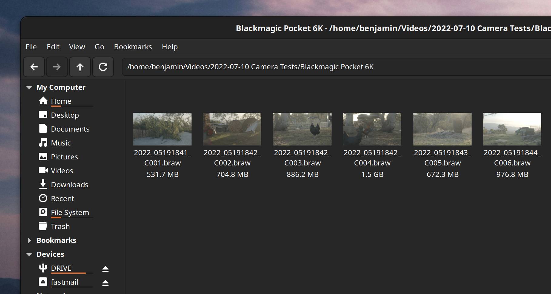Click the 704.8 MB size label

232,175
